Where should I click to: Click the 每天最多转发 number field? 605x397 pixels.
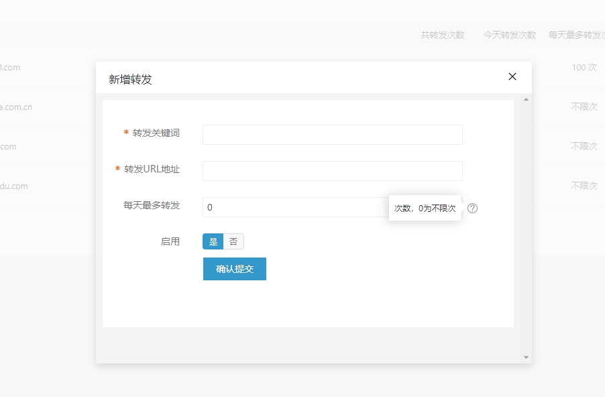tap(295, 207)
